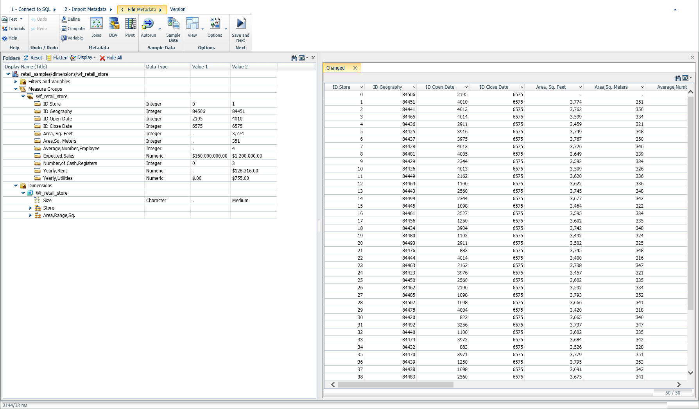Open ID Open Date column dropdown
Viewport: 699px width, 409px height.
[x=466, y=87]
